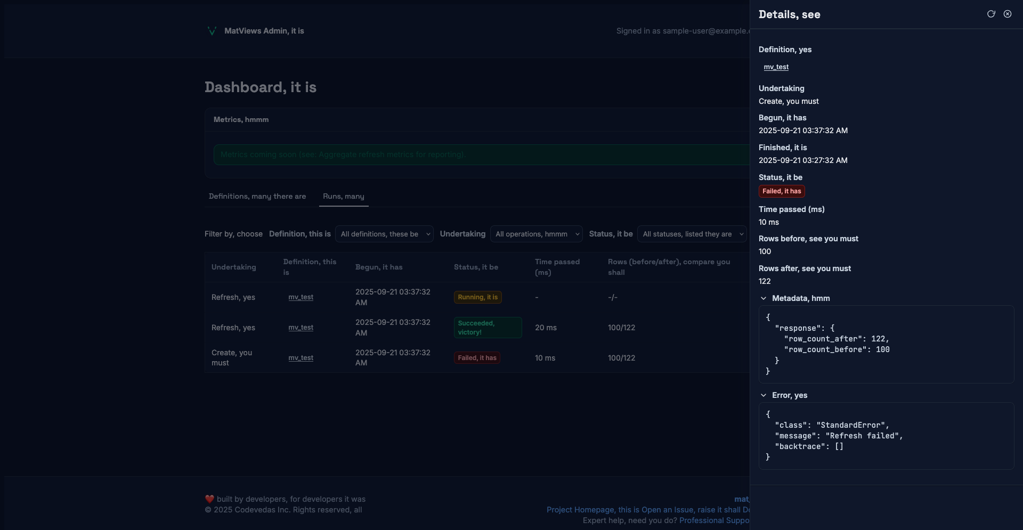Image resolution: width=1023 pixels, height=530 pixels.
Task: Collapse the Metadata section chevron
Action: tap(764, 298)
